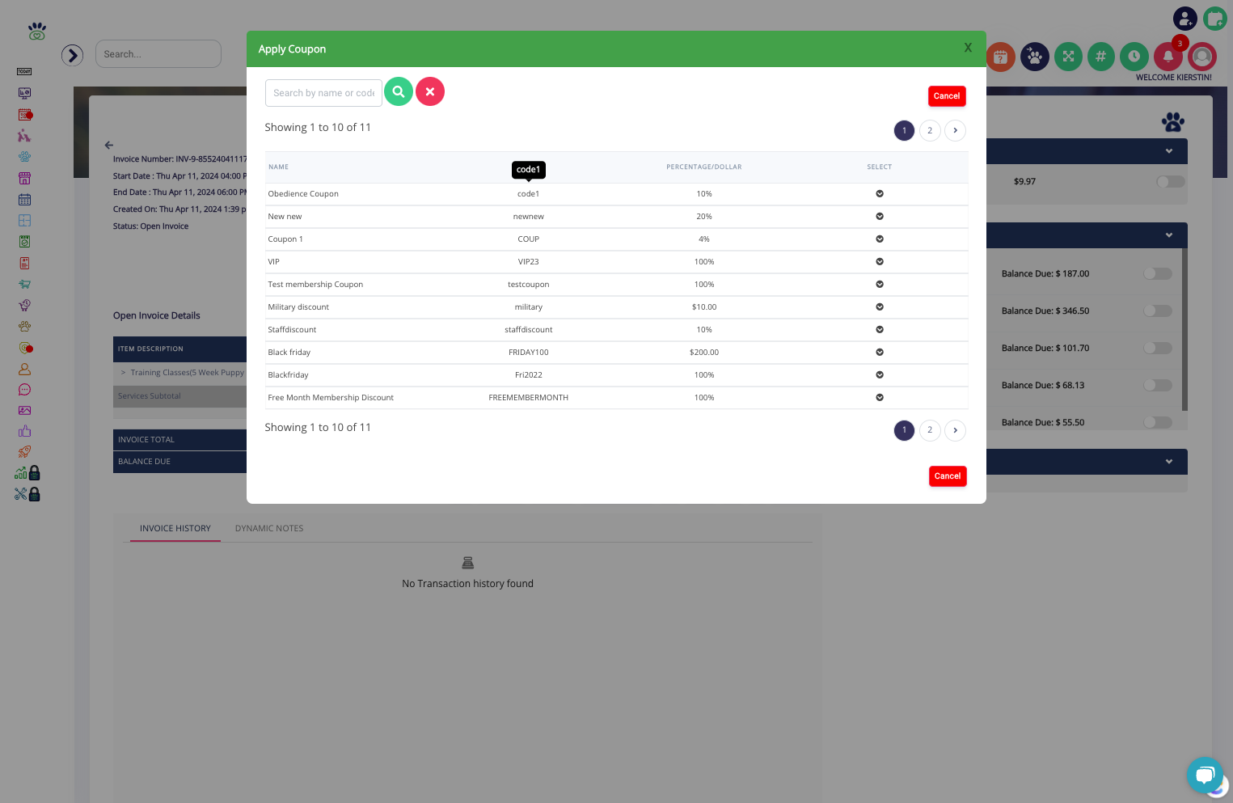Click next page arrow in bottom pagination
Screen dimensions: 1233x803
(956, 430)
